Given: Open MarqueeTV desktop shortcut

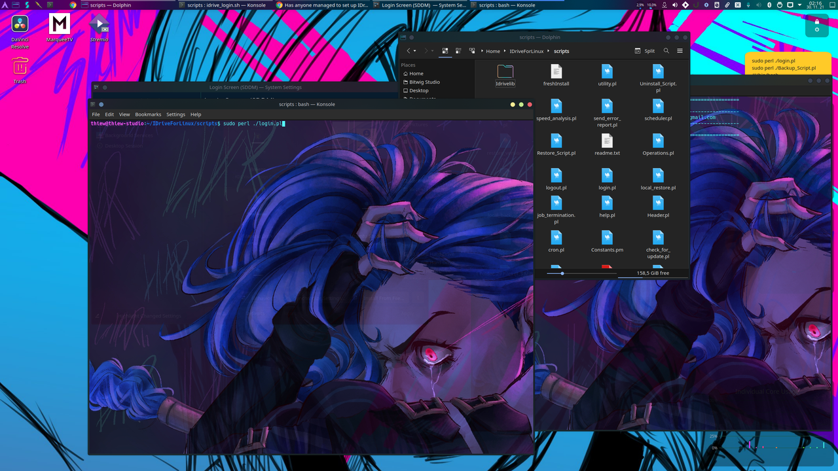Looking at the screenshot, I should (x=60, y=29).
